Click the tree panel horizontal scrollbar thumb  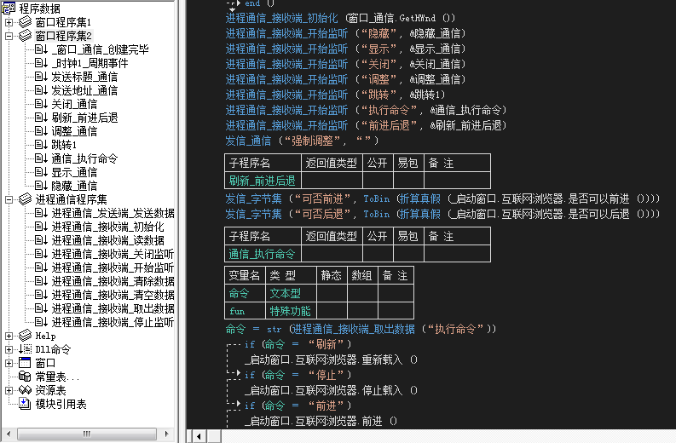87,434
